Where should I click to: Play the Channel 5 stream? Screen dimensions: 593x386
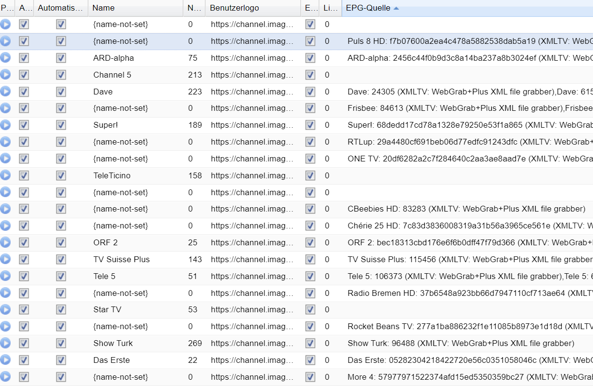coord(5,75)
